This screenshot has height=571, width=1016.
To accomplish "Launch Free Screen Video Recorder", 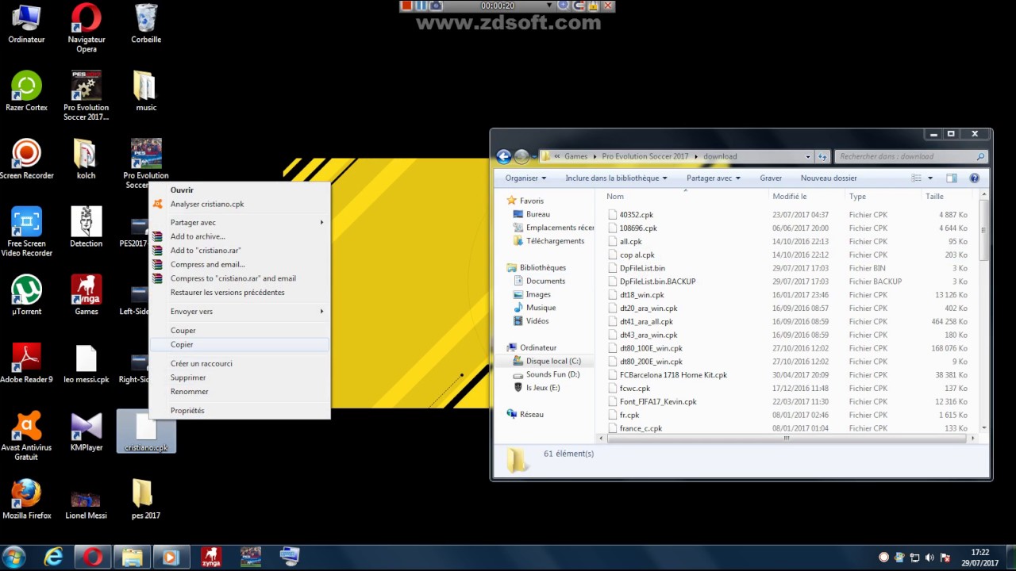I will click(26, 232).
